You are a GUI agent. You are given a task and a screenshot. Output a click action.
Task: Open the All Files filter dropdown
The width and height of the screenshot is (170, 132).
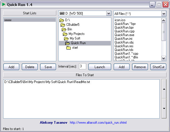164,14
